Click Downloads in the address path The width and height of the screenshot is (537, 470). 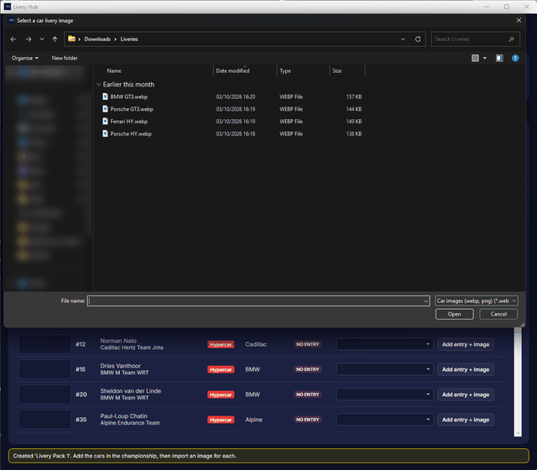coord(97,39)
